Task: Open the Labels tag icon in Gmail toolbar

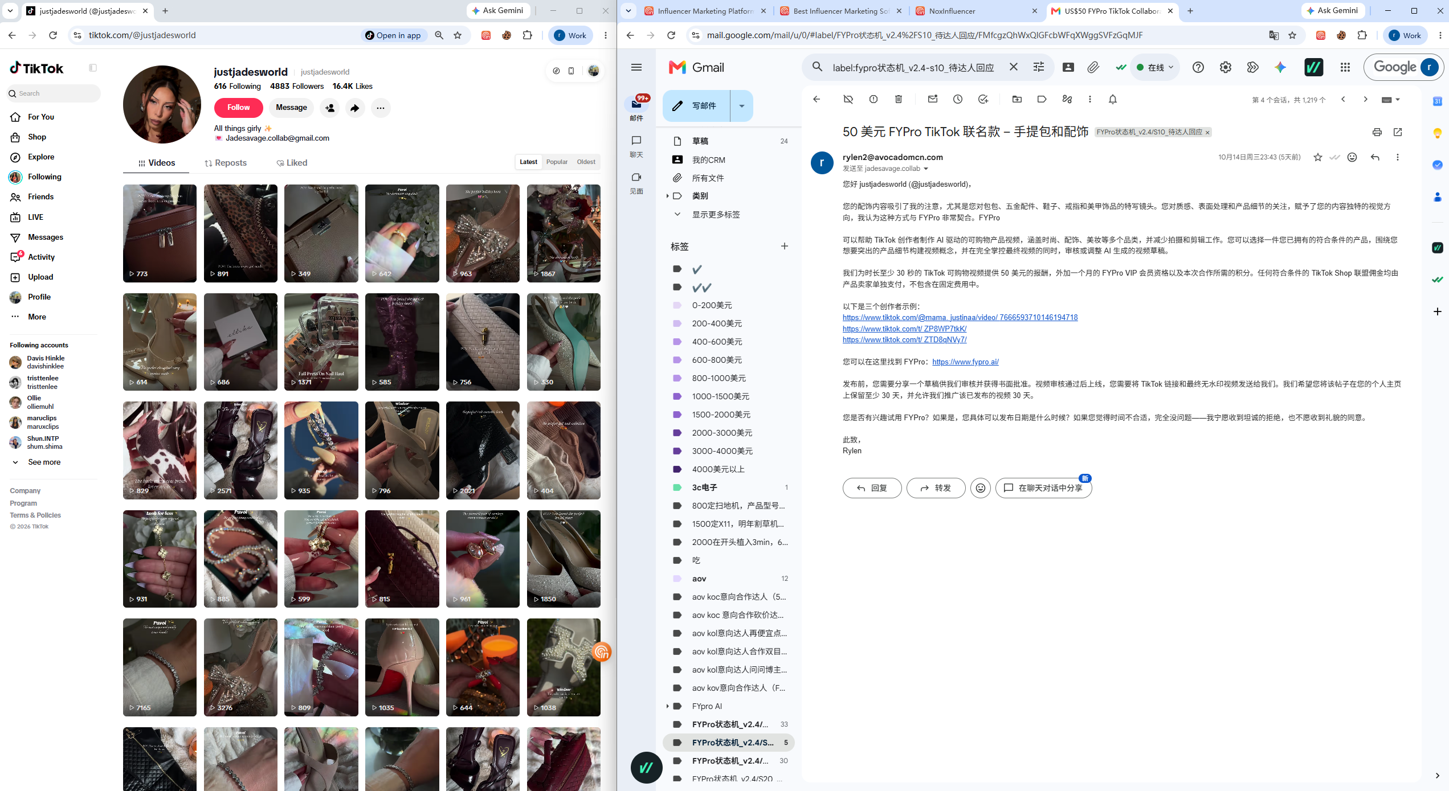Action: (x=1042, y=99)
